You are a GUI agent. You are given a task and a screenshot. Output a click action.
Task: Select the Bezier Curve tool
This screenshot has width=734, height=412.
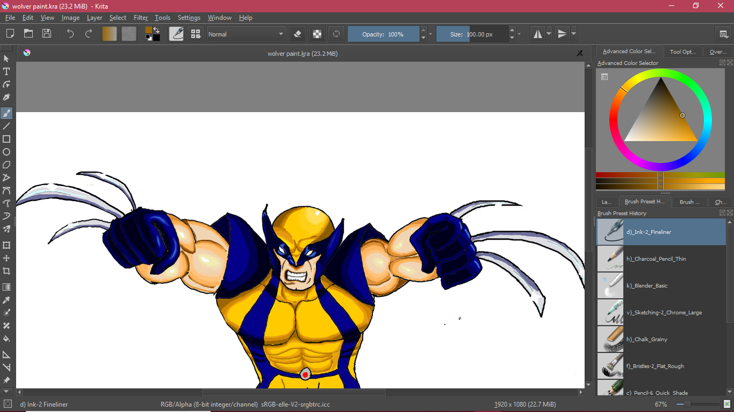pyautogui.click(x=6, y=190)
